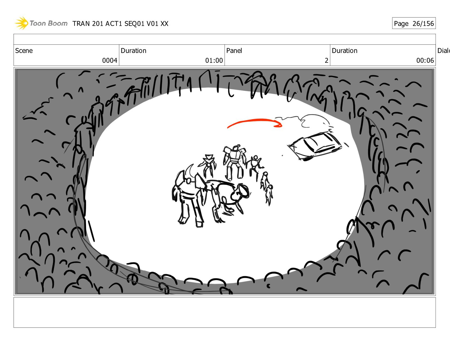Select the scene duration value '01:00'

pyautogui.click(x=214, y=61)
